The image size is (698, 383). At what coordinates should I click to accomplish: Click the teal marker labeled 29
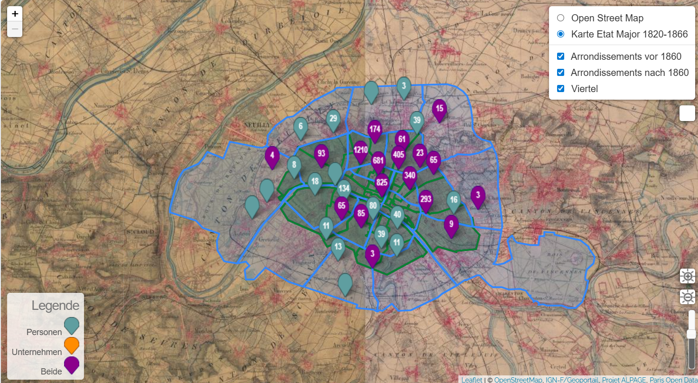pos(334,121)
